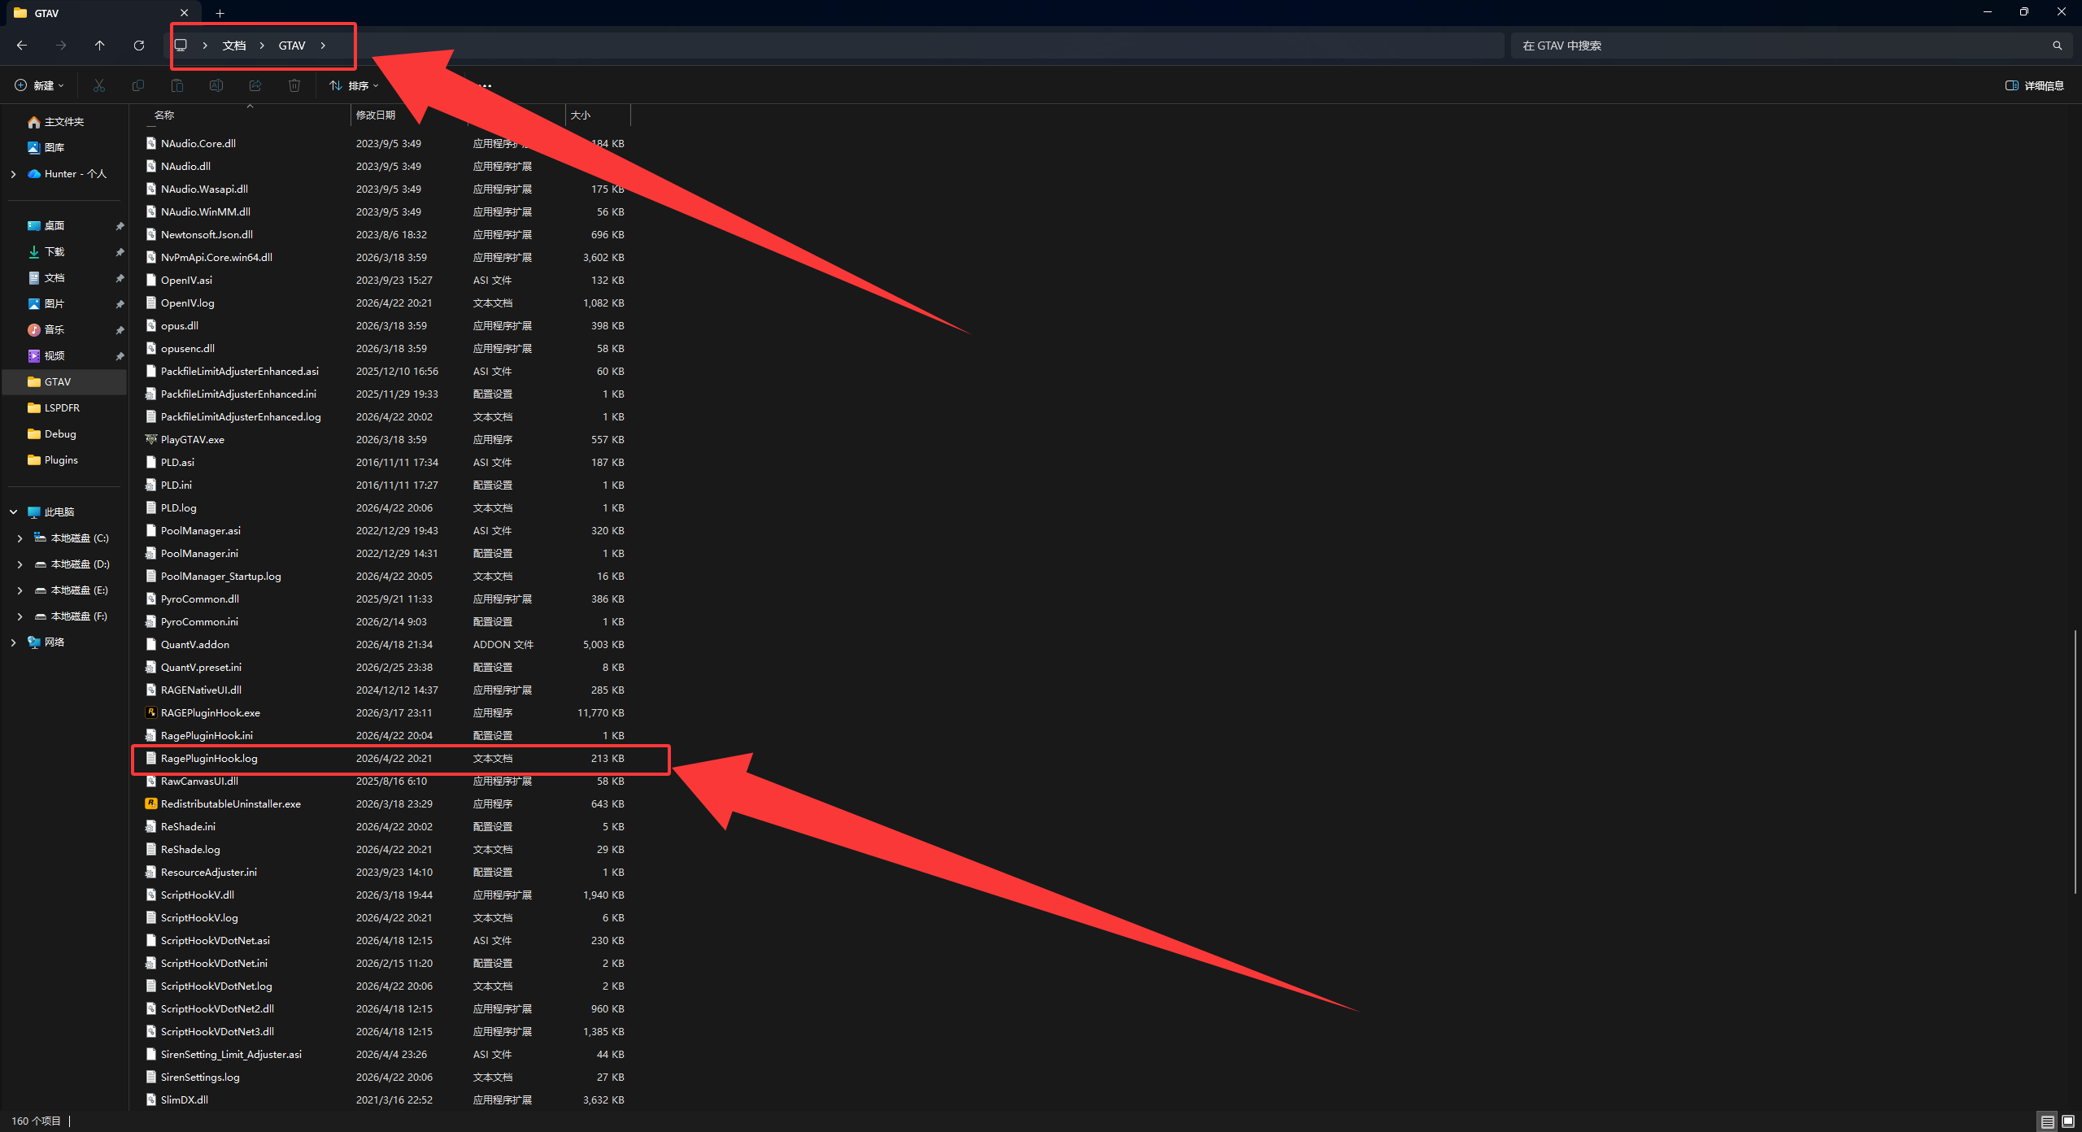Click the PC icon in address bar

181,46
